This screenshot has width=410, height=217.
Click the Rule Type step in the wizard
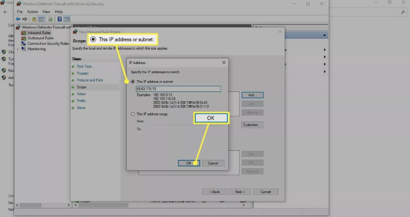84,67
